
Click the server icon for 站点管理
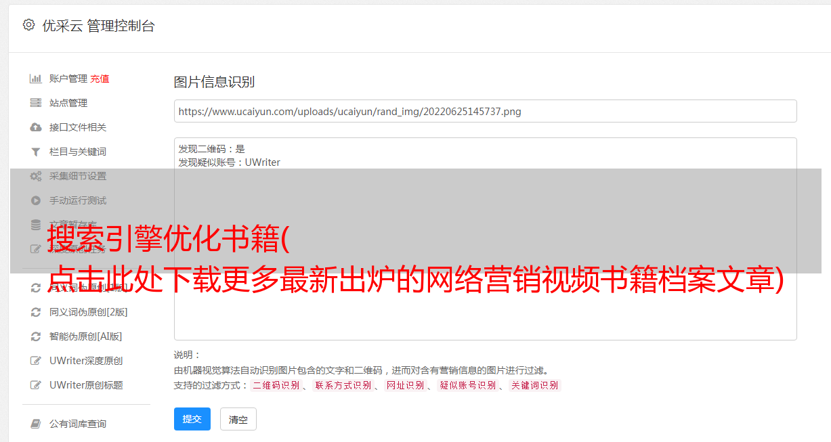click(x=36, y=103)
